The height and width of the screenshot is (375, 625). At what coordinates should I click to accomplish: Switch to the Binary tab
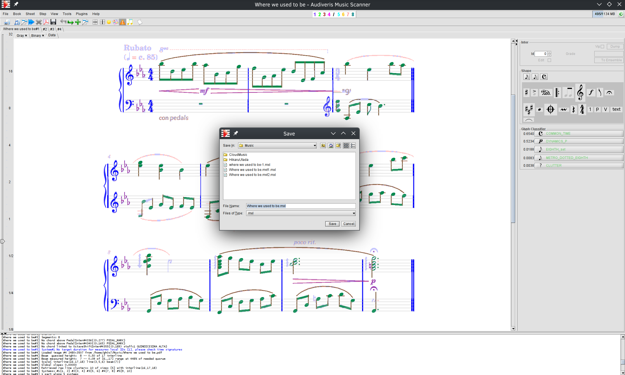coord(36,35)
